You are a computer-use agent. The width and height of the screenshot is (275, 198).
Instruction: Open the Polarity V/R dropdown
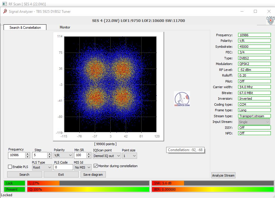tap(63, 155)
